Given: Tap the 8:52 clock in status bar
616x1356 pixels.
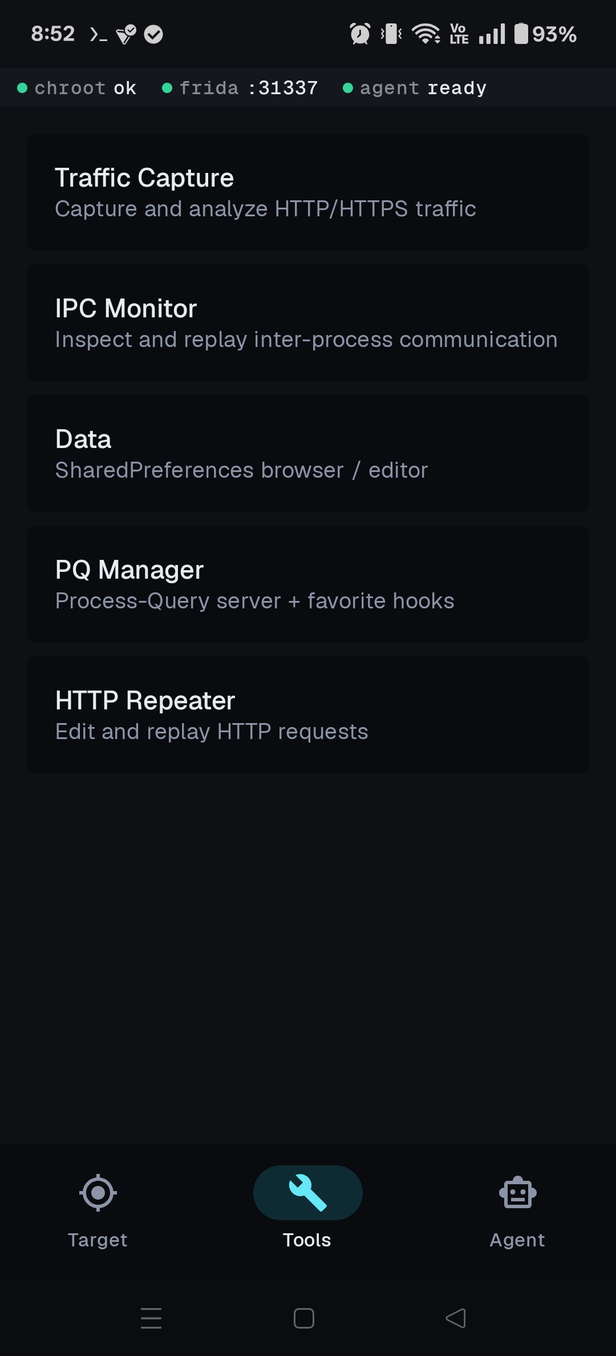Looking at the screenshot, I should pos(53,34).
